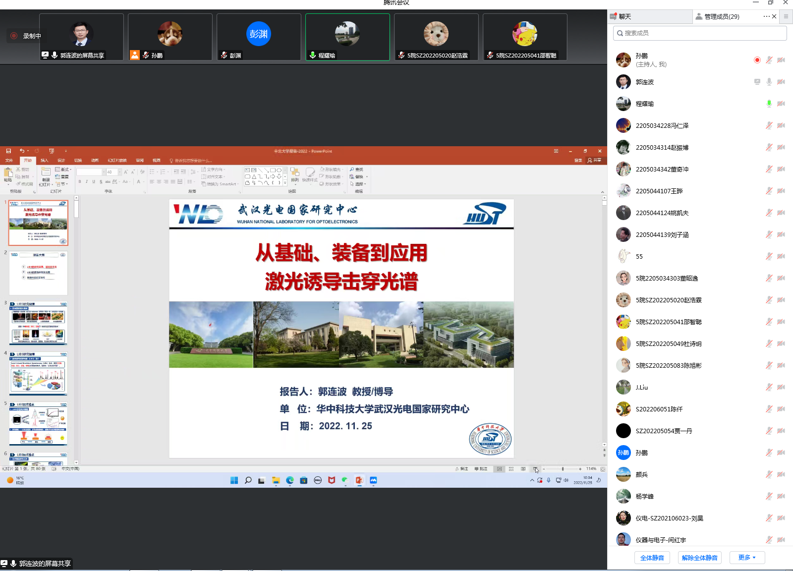Click the red recording icon next to 孙鹏
The image size is (793, 571).
pos(757,60)
